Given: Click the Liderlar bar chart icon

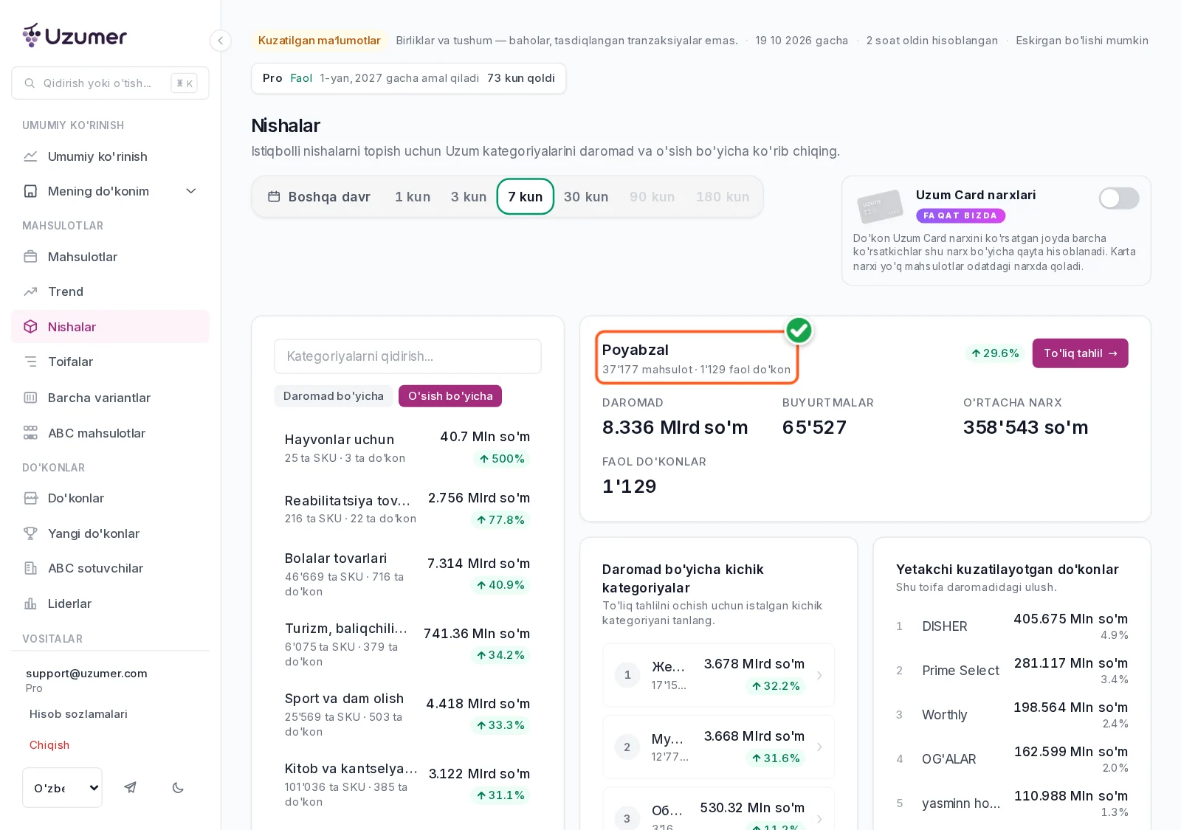Looking at the screenshot, I should point(30,604).
